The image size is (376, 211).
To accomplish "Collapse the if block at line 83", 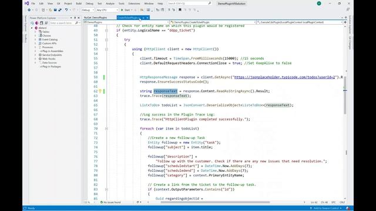I will pyautogui.click(x=106, y=189).
